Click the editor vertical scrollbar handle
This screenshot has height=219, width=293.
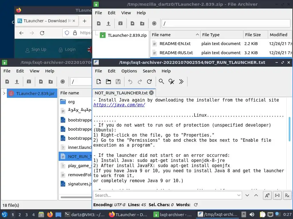290,129
